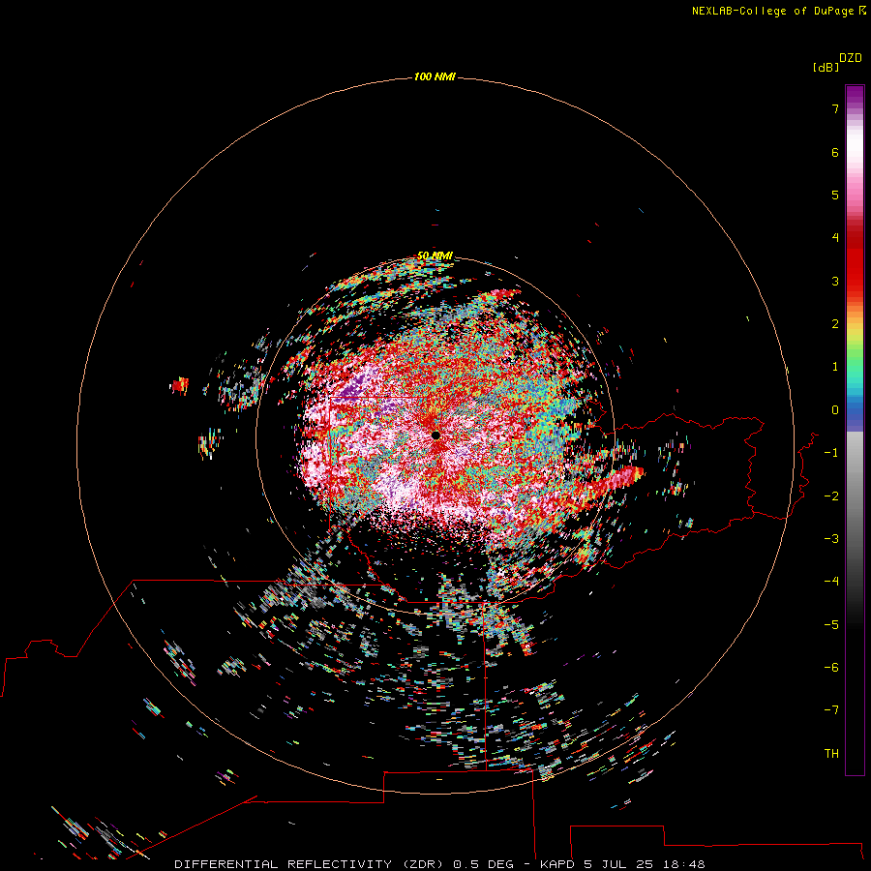This screenshot has width=871, height=871.
Task: Click the purple top segment of the colorbar
Action: pyautogui.click(x=855, y=96)
